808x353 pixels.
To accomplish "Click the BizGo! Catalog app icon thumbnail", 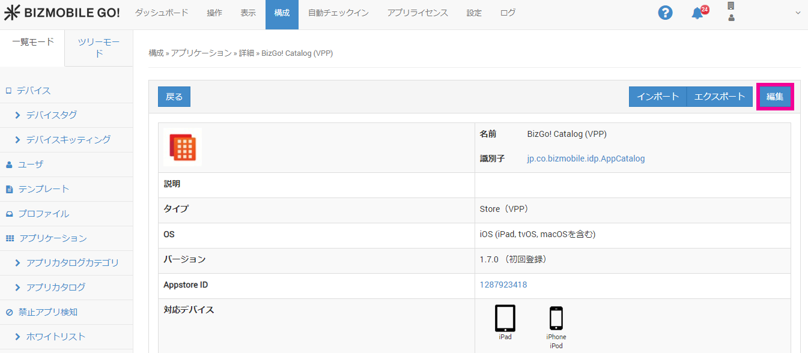I will tap(183, 147).
